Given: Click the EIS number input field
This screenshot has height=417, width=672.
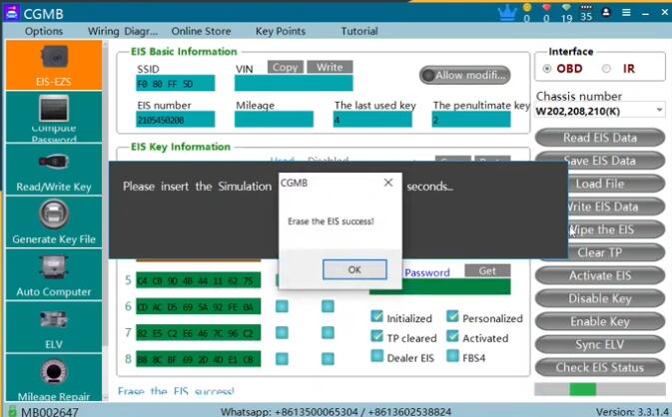Looking at the screenshot, I should pyautogui.click(x=175, y=120).
